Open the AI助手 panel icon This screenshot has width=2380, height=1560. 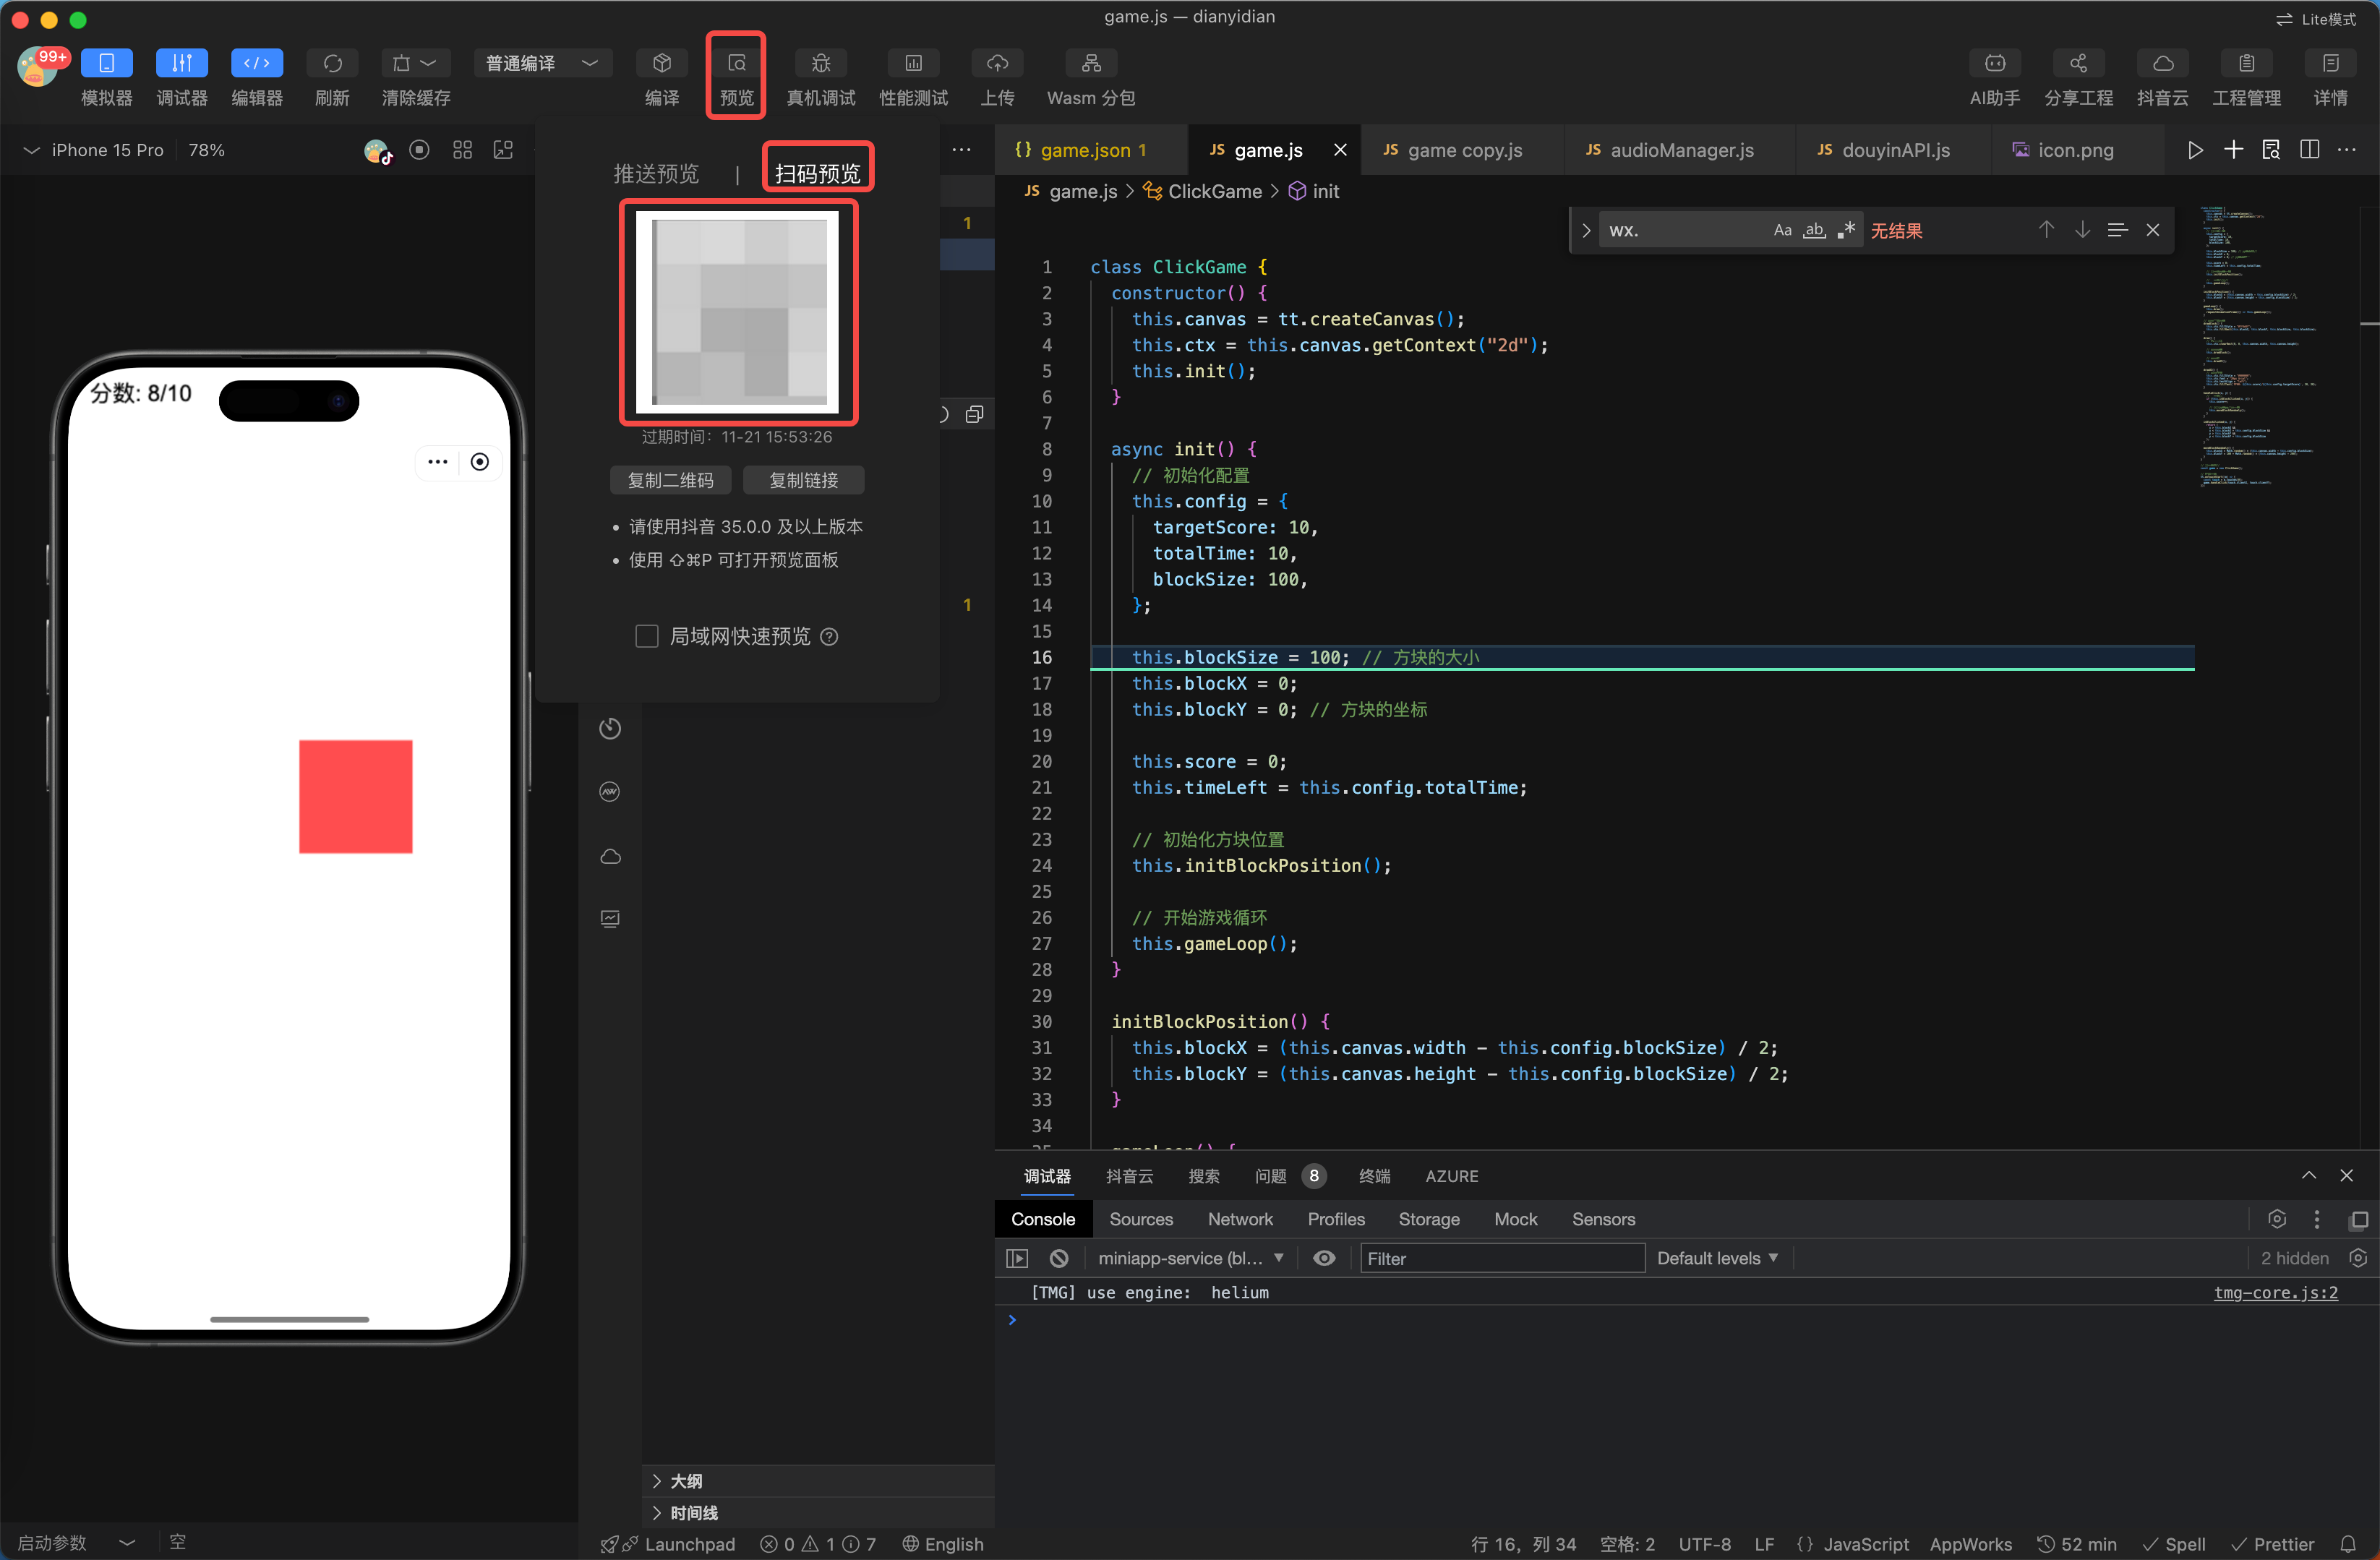[1994, 64]
